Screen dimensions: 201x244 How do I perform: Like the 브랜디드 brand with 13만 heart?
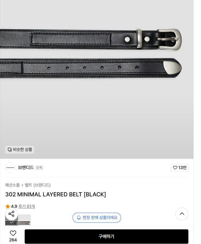(179, 168)
